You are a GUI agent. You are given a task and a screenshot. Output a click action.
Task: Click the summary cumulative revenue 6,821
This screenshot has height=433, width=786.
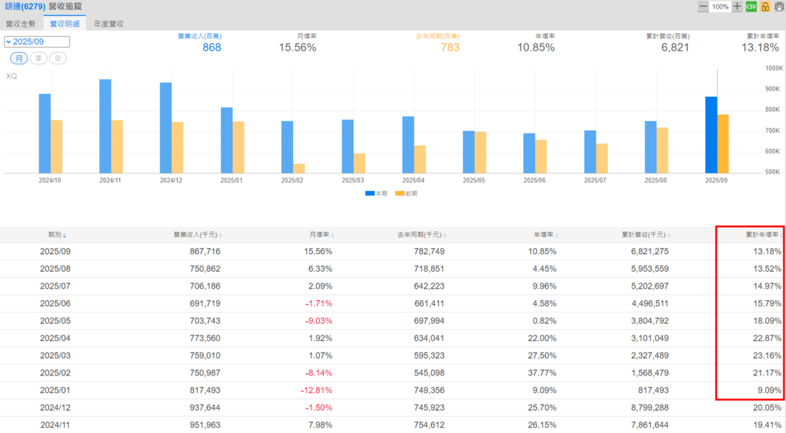675,48
